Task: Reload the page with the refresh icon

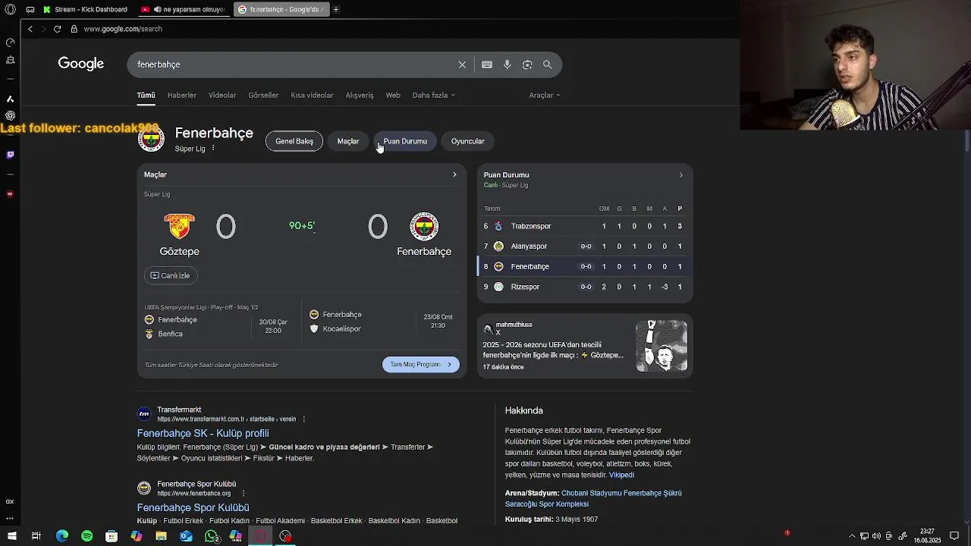Action: click(x=57, y=29)
